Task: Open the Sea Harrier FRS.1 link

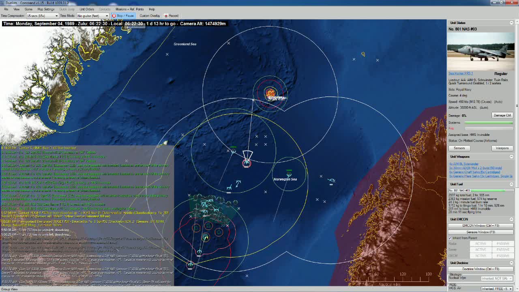Action: click(x=461, y=73)
